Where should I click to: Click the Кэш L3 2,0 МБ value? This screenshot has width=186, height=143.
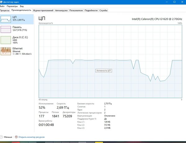click(107, 128)
